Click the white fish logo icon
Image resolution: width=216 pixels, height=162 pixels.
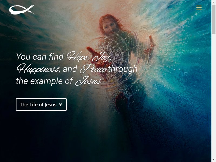pyautogui.click(x=22, y=10)
